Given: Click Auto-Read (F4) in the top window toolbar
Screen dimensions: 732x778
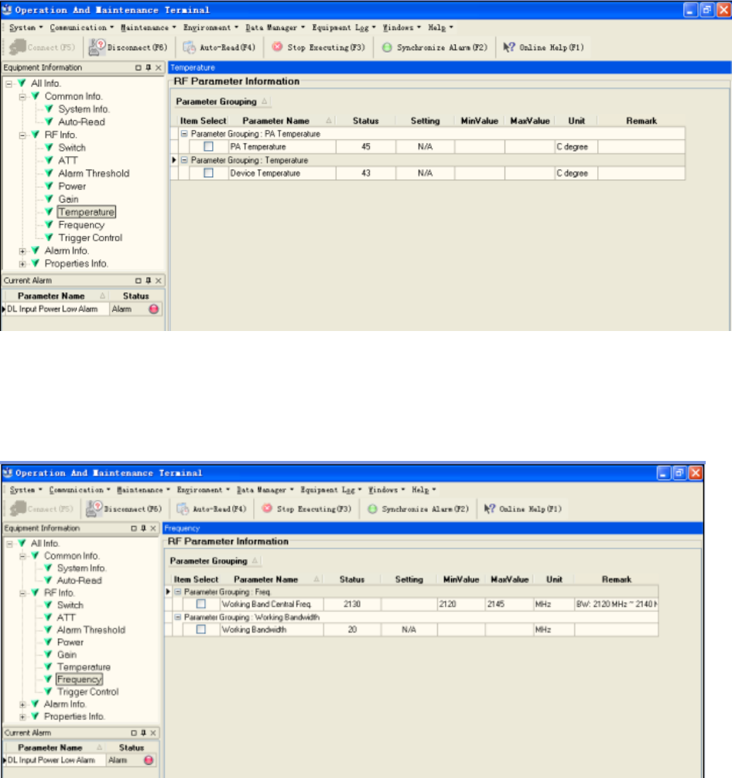Looking at the screenshot, I should coord(219,47).
